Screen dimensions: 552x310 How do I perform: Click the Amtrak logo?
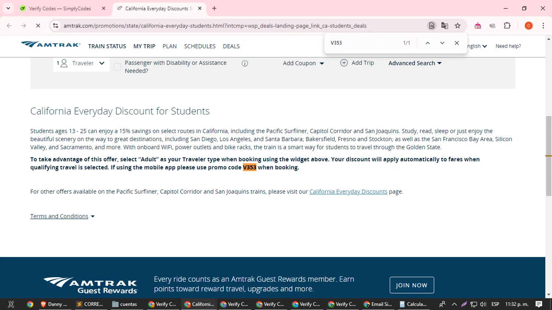tap(51, 44)
